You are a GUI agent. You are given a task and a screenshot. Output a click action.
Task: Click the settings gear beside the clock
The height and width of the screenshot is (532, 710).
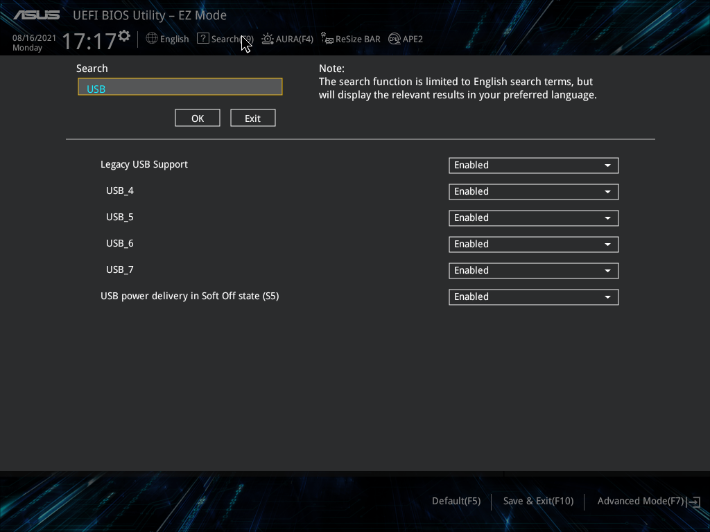click(x=124, y=36)
